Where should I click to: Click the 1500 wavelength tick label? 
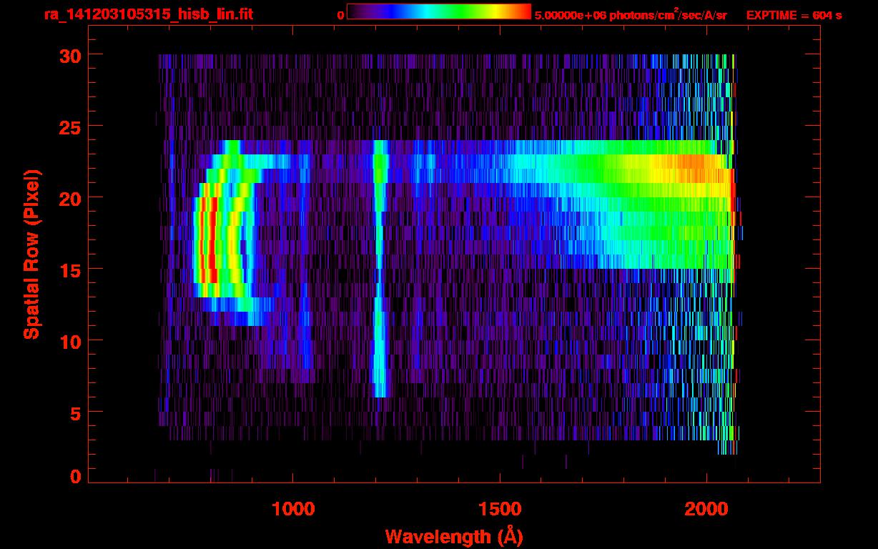[499, 509]
